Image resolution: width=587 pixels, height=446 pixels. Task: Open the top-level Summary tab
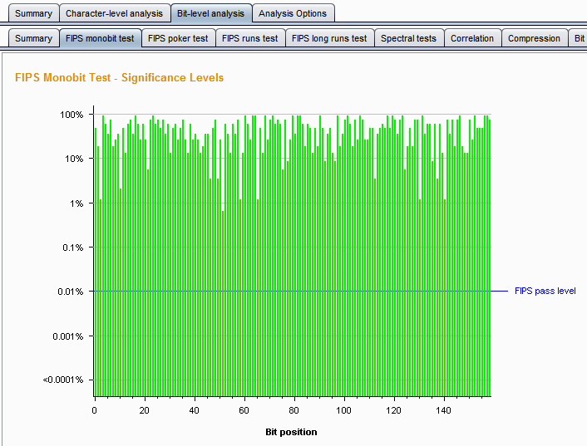click(33, 13)
